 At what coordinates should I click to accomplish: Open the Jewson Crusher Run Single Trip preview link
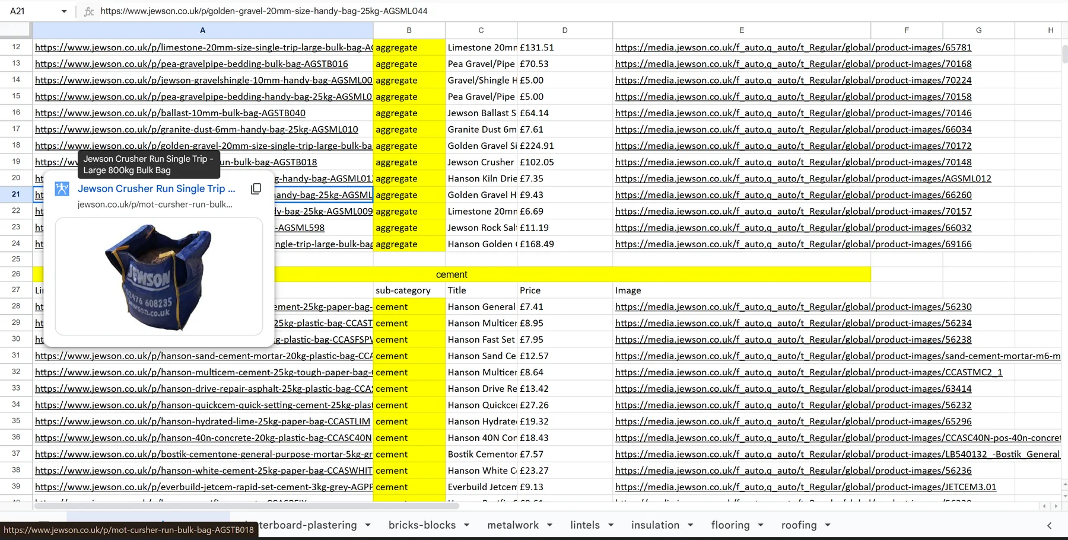click(x=156, y=188)
